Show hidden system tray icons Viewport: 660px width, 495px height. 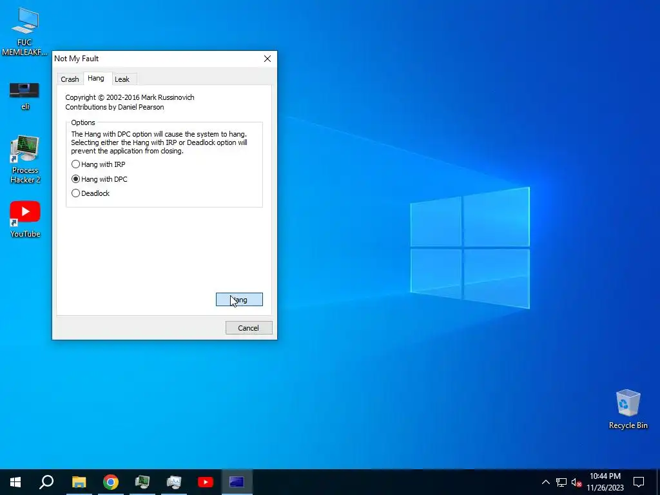(545, 482)
